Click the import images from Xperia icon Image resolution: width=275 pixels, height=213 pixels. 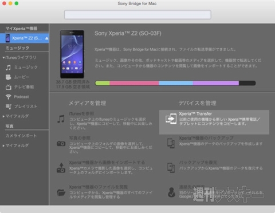61,168
